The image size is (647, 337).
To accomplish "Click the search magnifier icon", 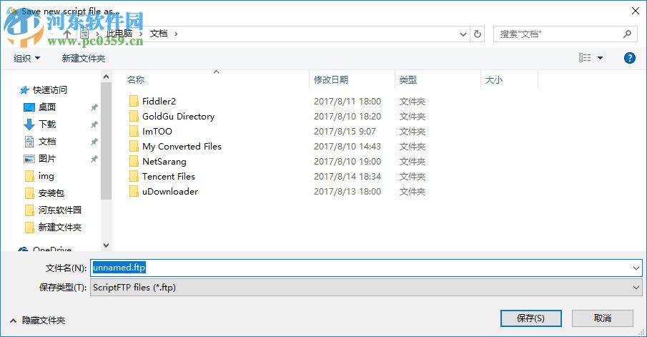I will click(627, 34).
